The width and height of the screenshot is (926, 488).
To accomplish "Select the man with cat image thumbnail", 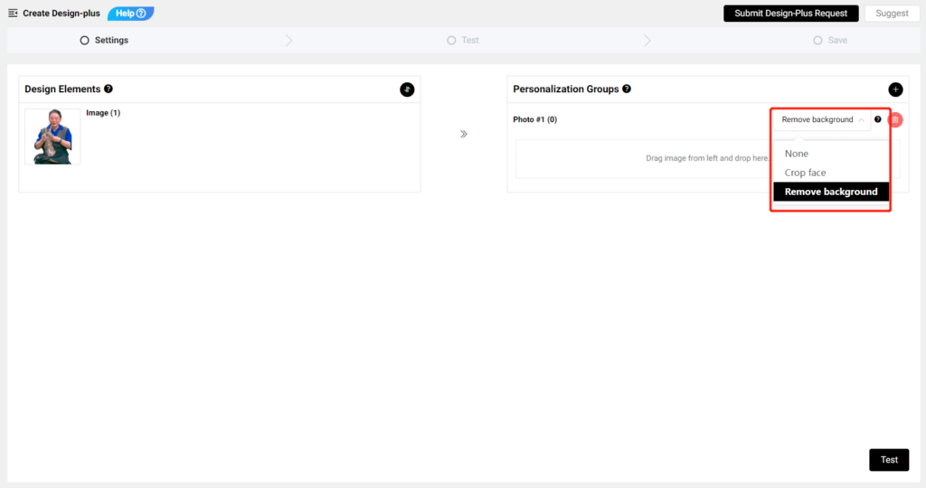I will [x=52, y=136].
